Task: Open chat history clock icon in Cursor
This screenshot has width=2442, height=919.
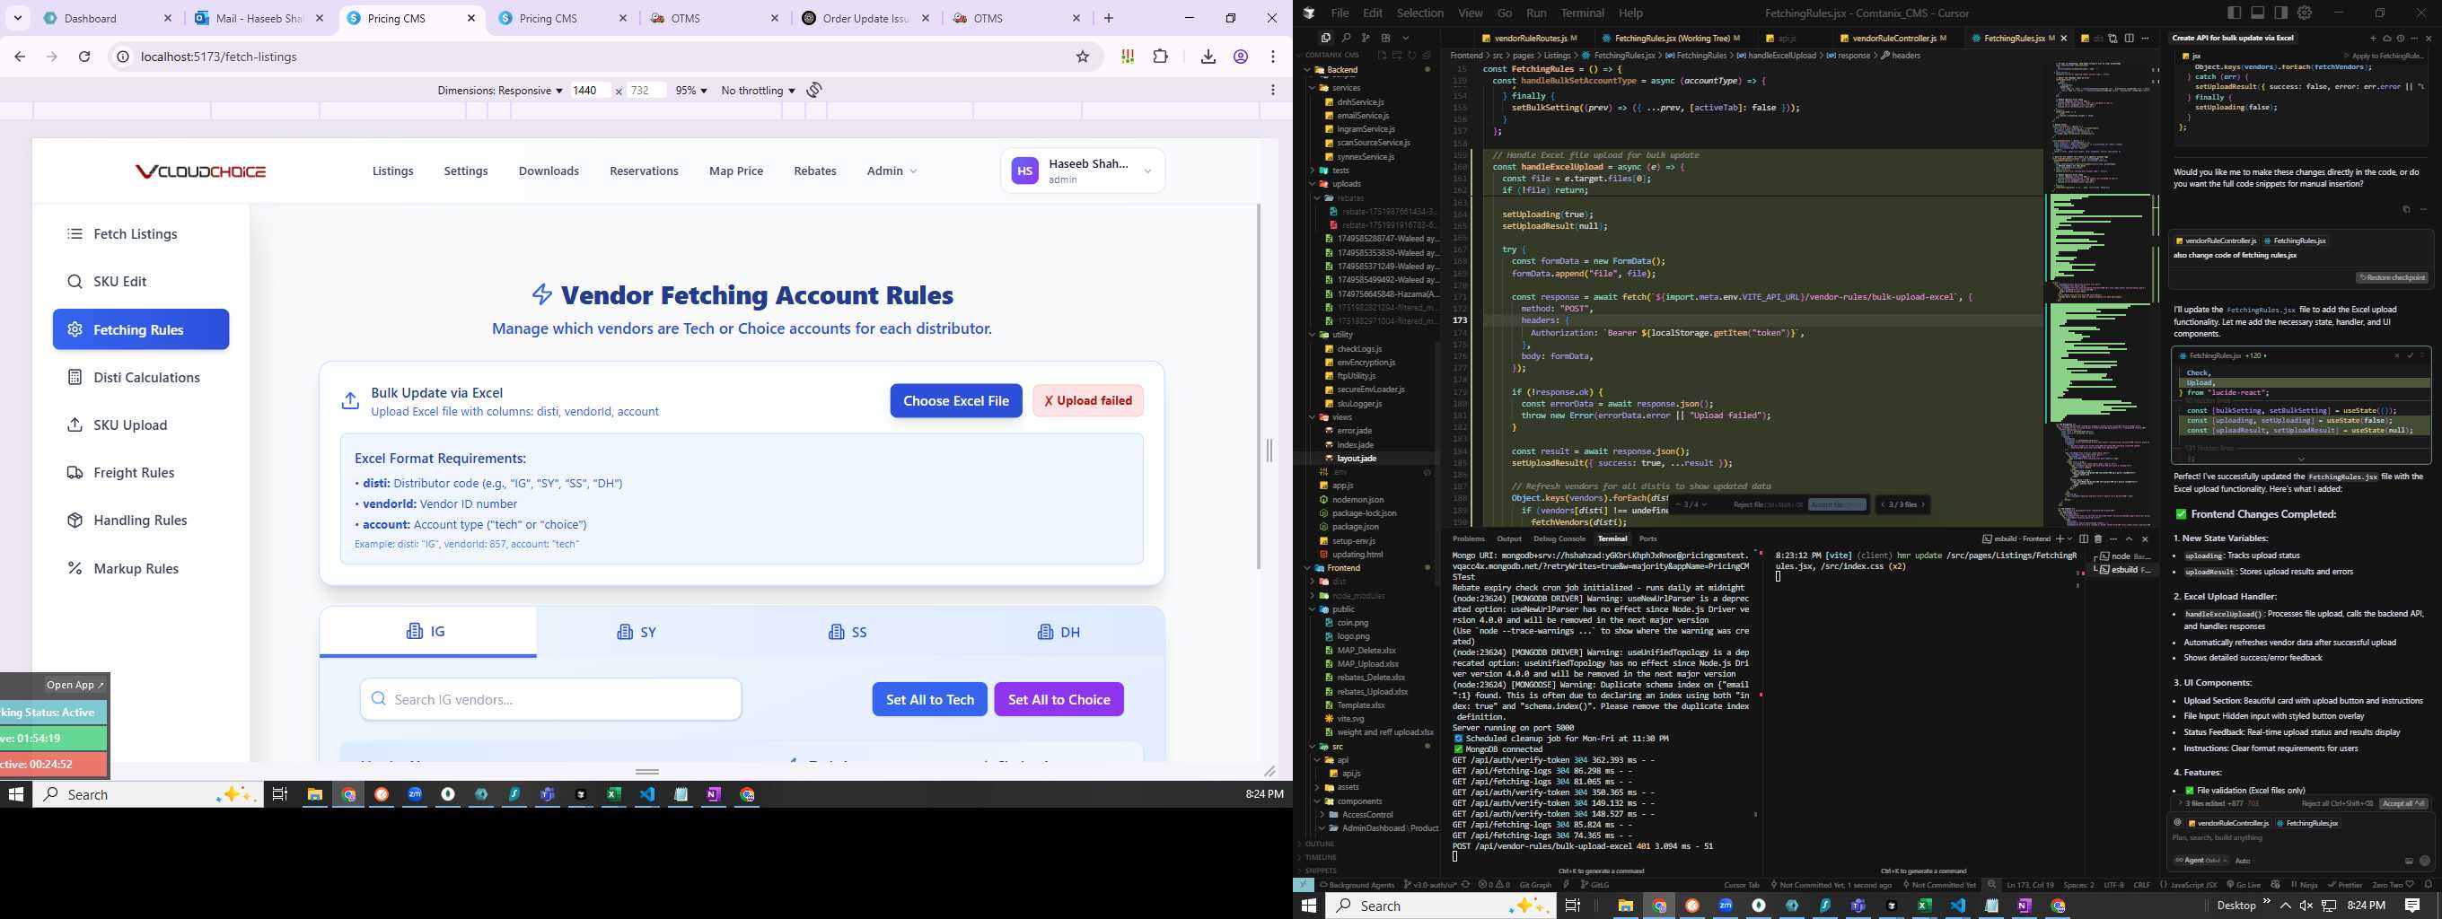Action: 2401,38
